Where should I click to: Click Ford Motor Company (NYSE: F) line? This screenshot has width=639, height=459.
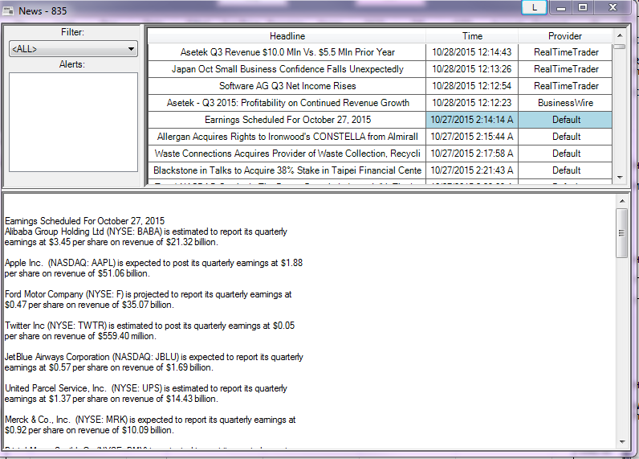tap(149, 294)
